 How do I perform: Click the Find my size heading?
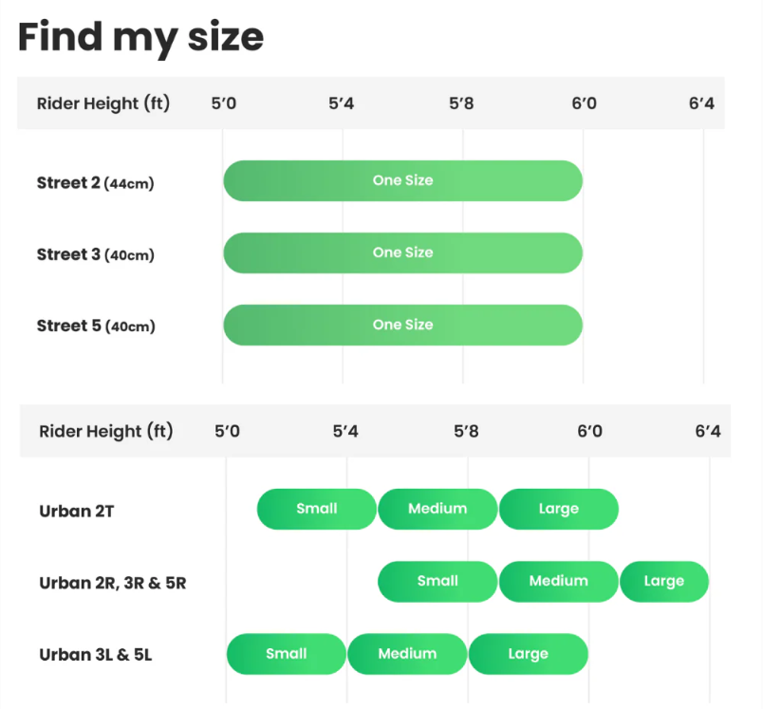pos(140,36)
